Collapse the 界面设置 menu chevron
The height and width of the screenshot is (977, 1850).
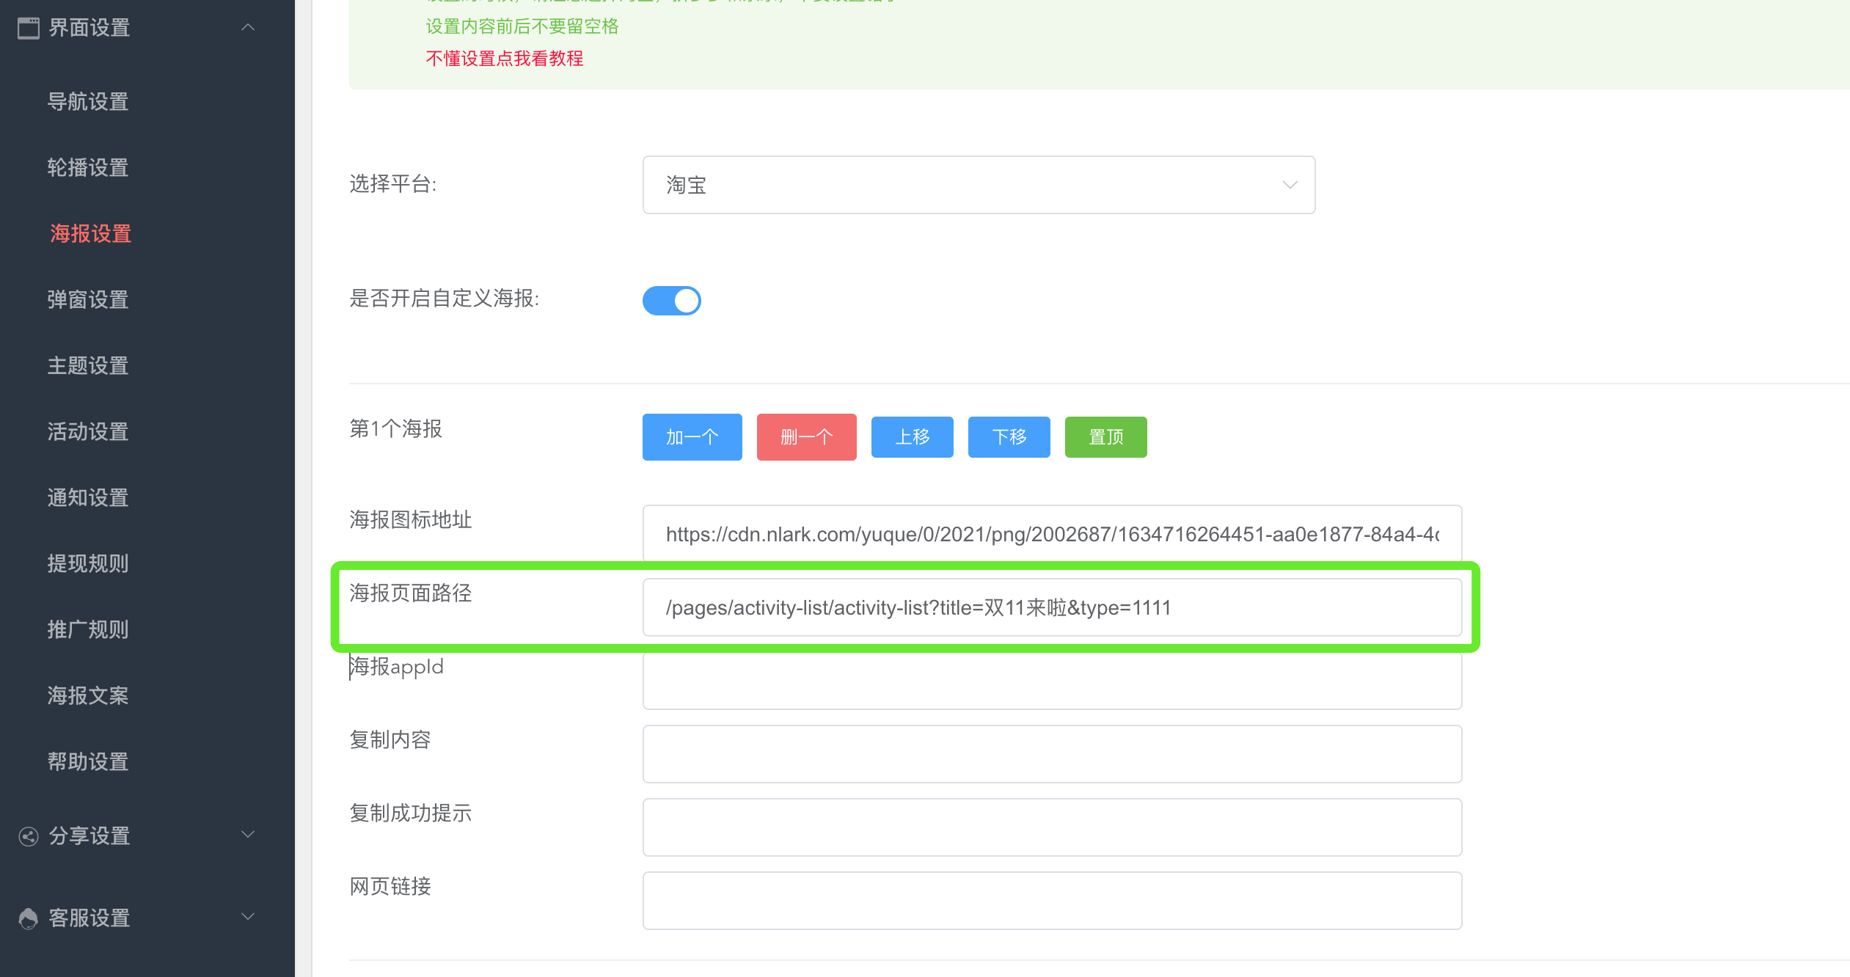pyautogui.click(x=248, y=28)
